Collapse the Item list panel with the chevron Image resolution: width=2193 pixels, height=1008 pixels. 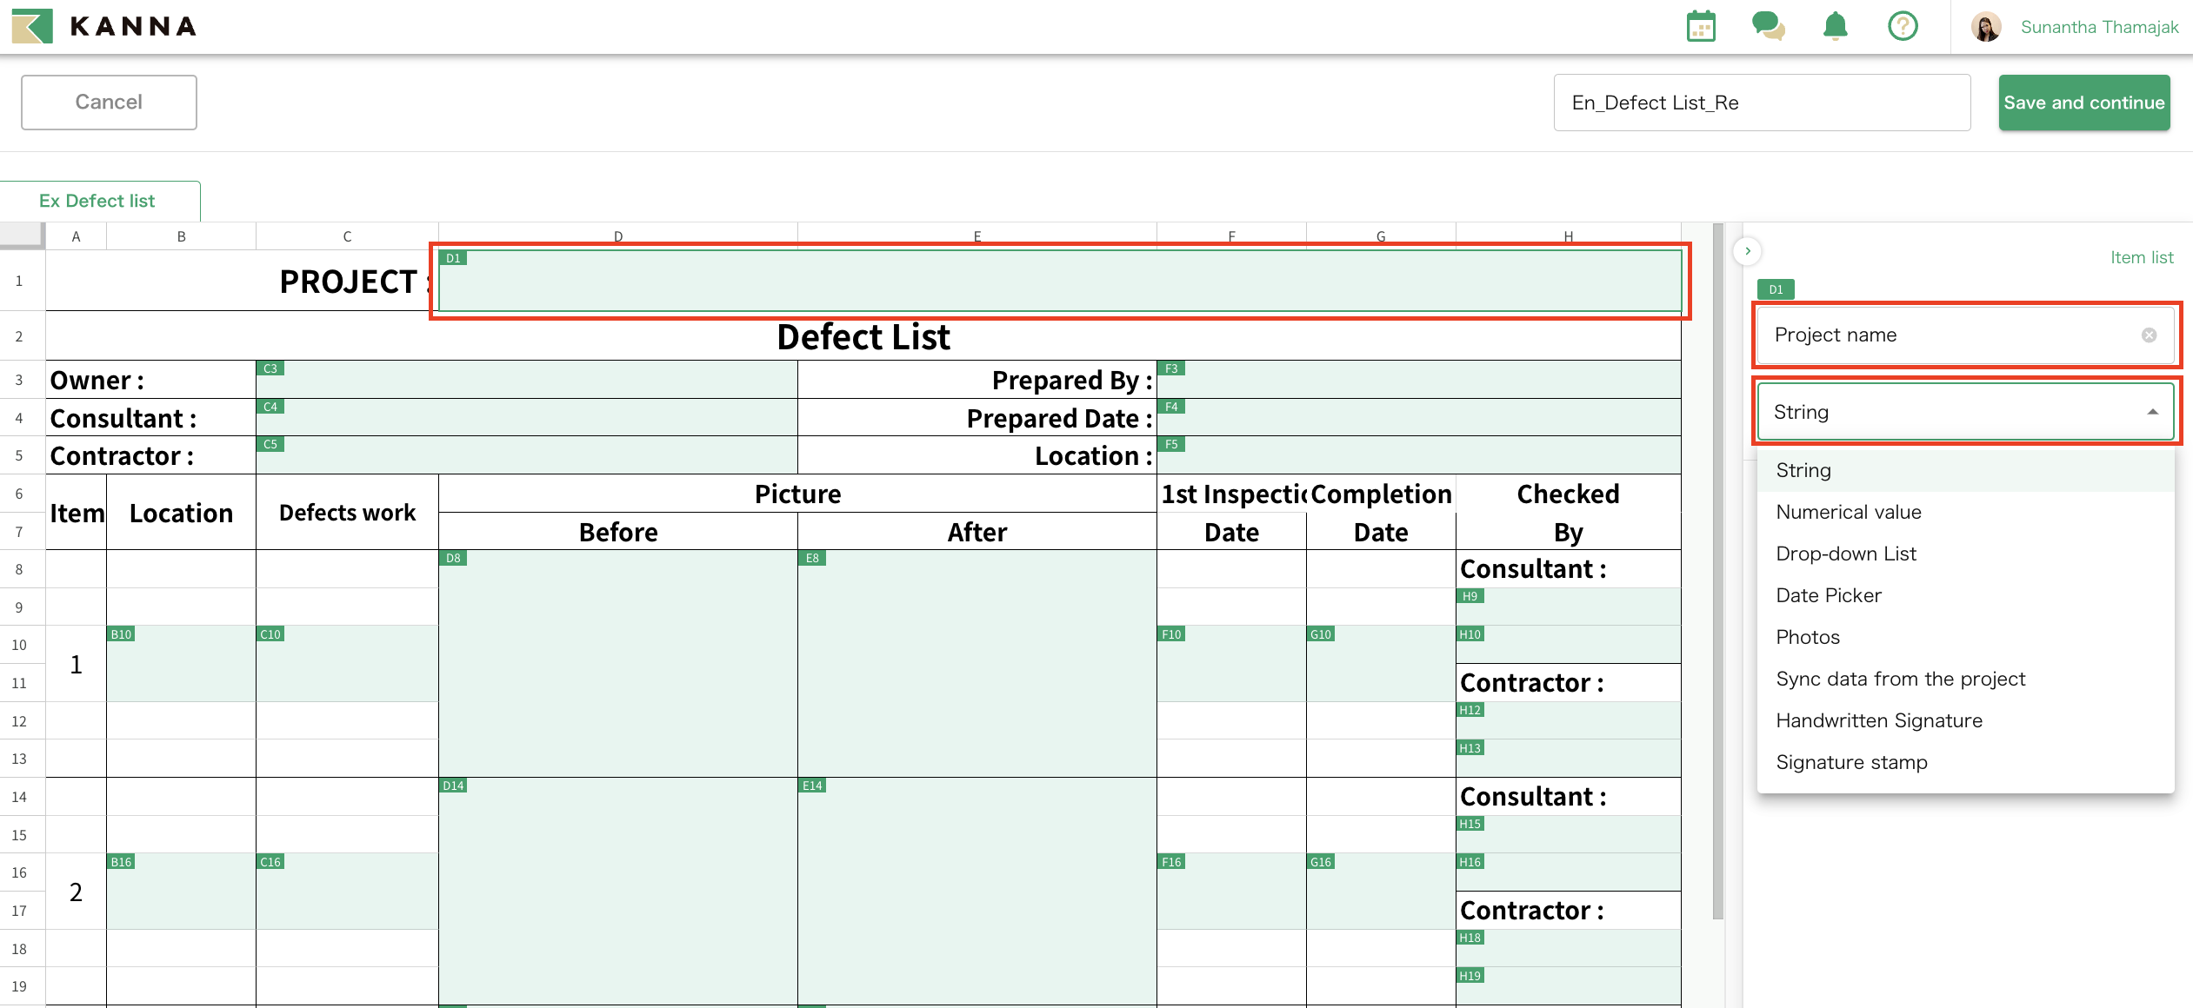click(1746, 251)
